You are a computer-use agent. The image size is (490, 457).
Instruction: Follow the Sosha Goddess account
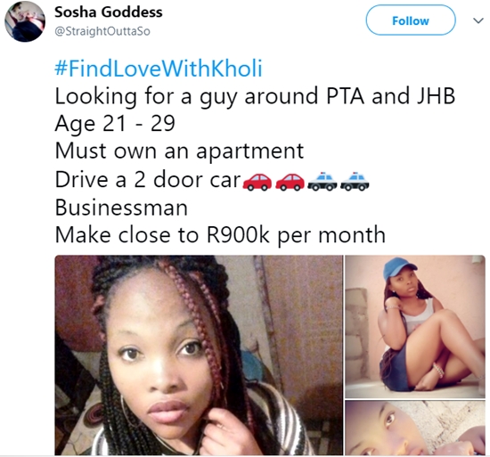pyautogui.click(x=411, y=20)
